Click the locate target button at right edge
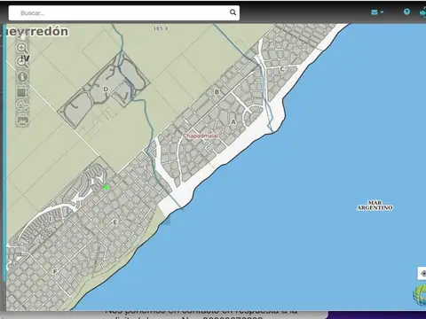The width and height of the screenshot is (426, 319). (x=422, y=274)
